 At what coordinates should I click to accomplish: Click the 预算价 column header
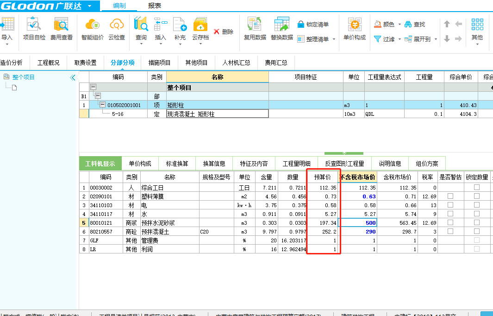[322, 177]
